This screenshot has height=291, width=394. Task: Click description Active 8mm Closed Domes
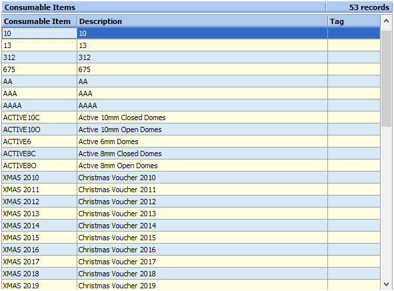(202, 154)
